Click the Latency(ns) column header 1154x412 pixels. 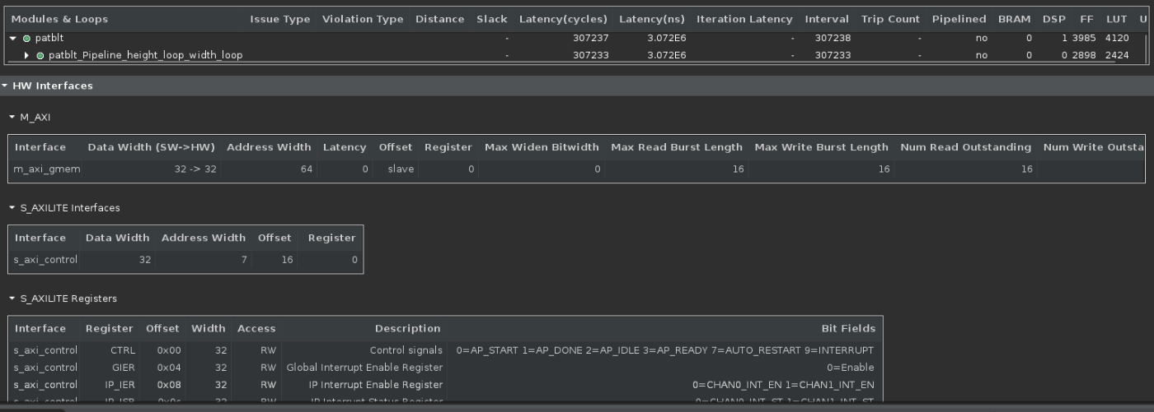pyautogui.click(x=652, y=19)
